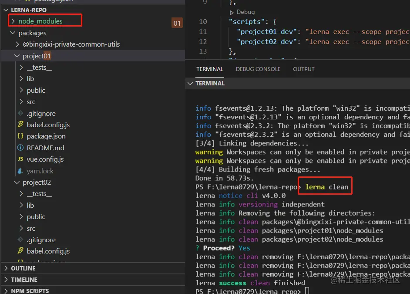Switch to the TERMINAL tab
Image resolution: width=410 pixels, height=294 pixels.
point(210,69)
